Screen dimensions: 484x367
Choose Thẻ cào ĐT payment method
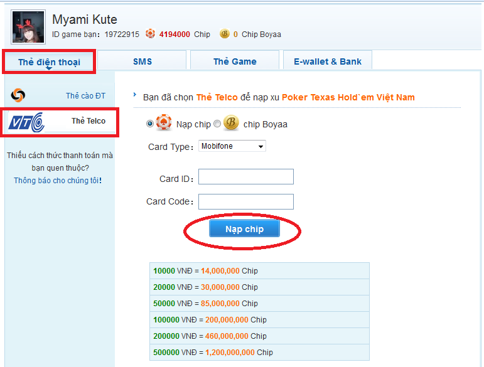point(60,95)
